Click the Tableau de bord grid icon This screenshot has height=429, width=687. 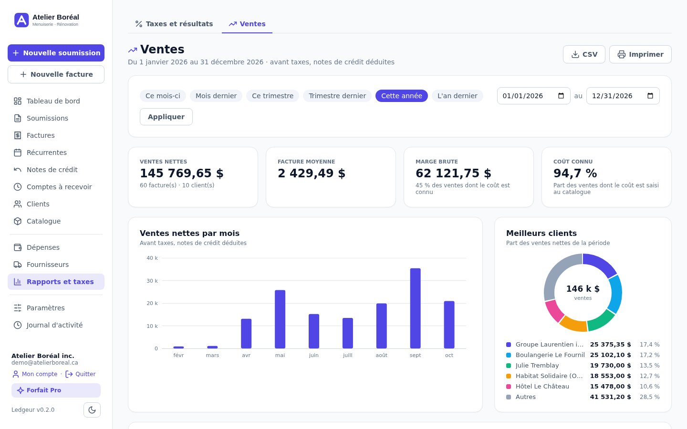pyautogui.click(x=18, y=101)
